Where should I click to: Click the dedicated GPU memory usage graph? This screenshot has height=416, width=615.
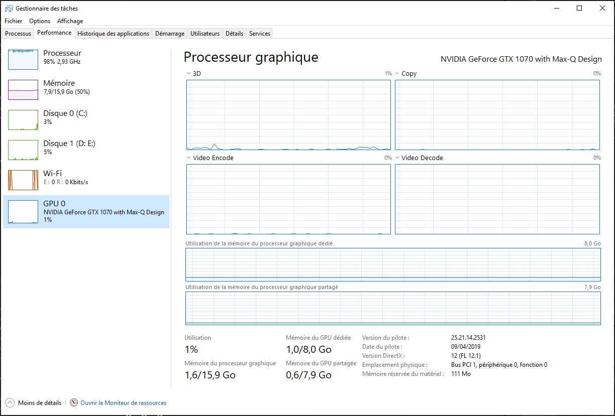pos(392,264)
